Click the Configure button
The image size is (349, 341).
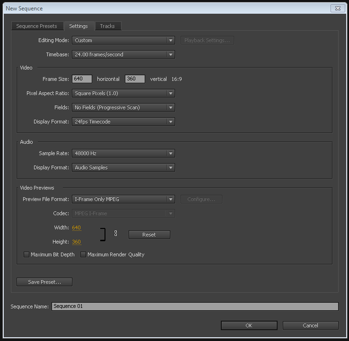(x=201, y=199)
